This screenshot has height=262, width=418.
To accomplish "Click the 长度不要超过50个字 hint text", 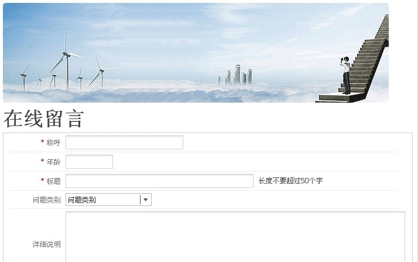I will pos(290,181).
